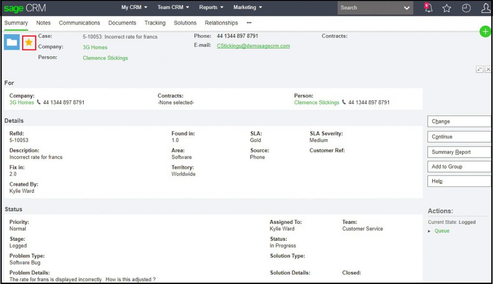Expand the search options chevron
This screenshot has width=493, height=284.
(x=407, y=8)
